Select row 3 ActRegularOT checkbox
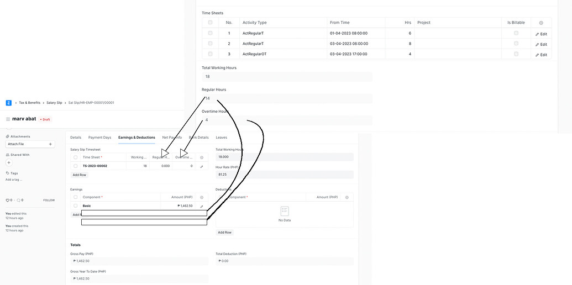Viewport: 572px width, 285px height. (210, 54)
